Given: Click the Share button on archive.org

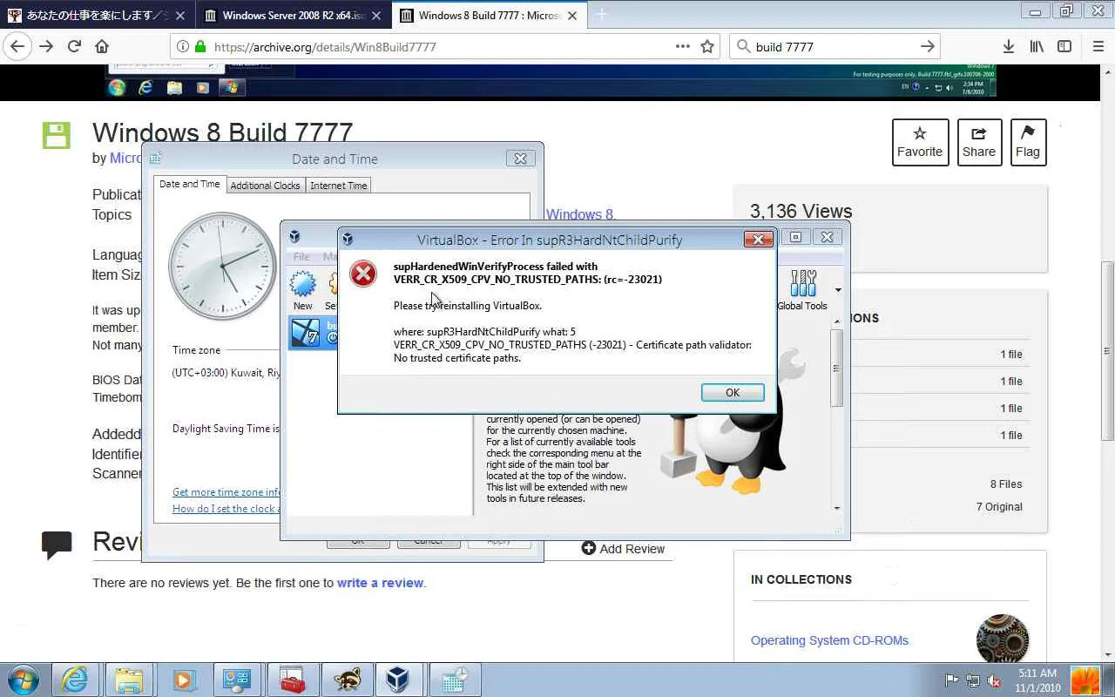Looking at the screenshot, I should point(979,142).
